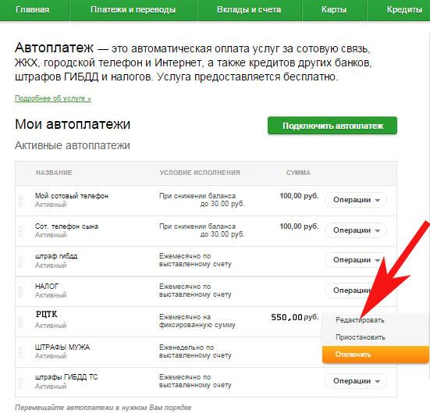
Task: Click the Активные автоплатежи heading
Action: coord(73,145)
